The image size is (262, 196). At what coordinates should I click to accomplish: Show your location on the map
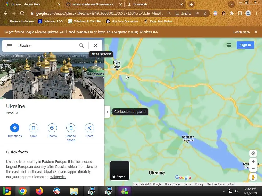pyautogui.click(x=253, y=153)
